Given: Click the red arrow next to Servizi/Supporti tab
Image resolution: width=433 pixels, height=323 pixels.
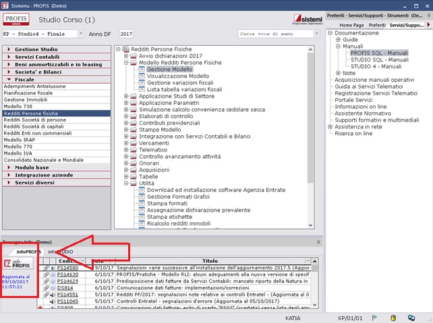Looking at the screenshot, I should click(x=428, y=24).
